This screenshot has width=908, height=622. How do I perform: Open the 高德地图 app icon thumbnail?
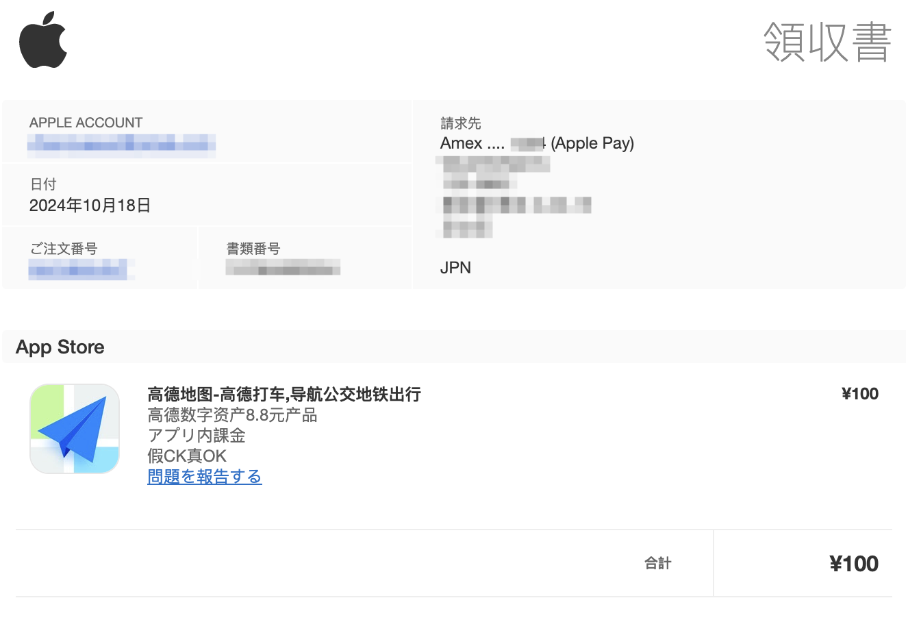(75, 429)
